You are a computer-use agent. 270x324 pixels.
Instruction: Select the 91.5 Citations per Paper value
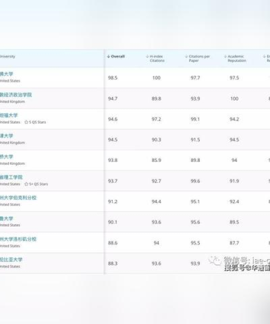pos(195,140)
